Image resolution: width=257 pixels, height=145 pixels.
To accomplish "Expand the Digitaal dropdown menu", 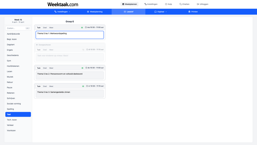I will point(161,12).
